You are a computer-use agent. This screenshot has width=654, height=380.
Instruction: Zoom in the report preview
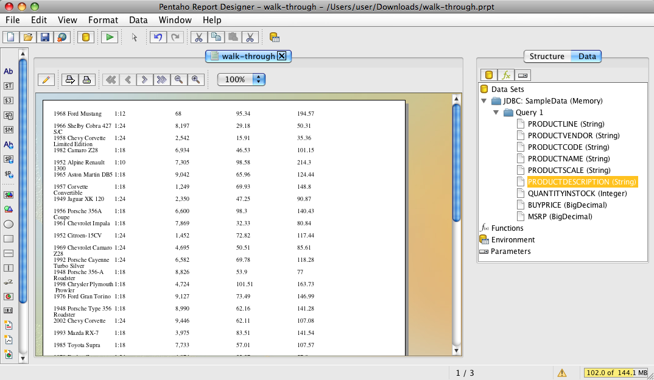pos(195,80)
